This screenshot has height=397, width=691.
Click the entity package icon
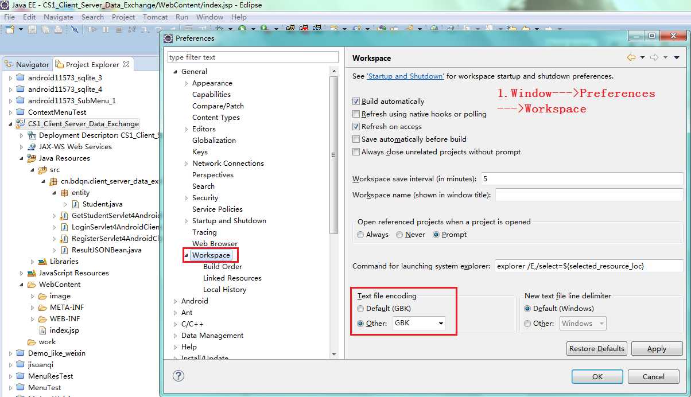point(64,193)
